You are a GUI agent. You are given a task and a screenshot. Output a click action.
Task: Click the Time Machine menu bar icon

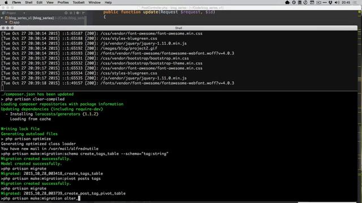(x=305, y=2)
